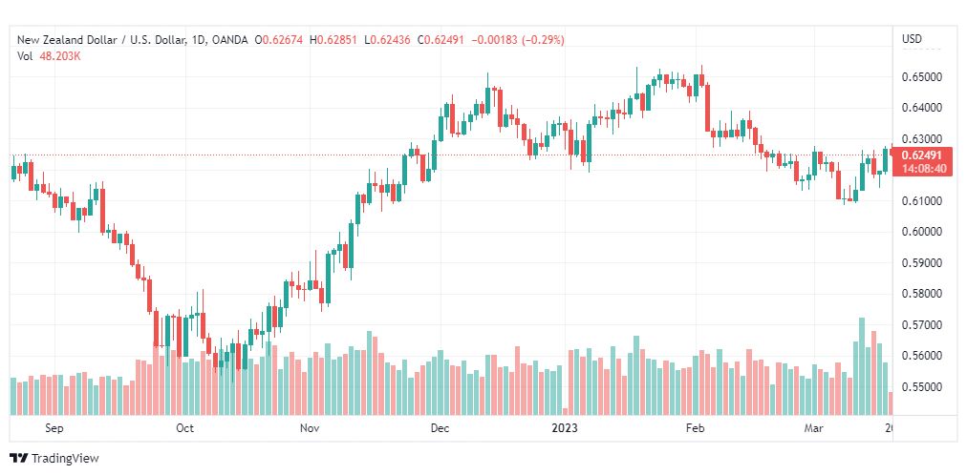
Task: Click the current price label 0.62491
Action: click(920, 155)
